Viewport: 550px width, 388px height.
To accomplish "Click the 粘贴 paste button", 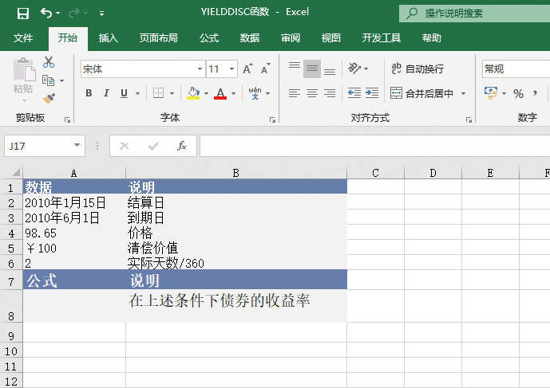I will 23,80.
